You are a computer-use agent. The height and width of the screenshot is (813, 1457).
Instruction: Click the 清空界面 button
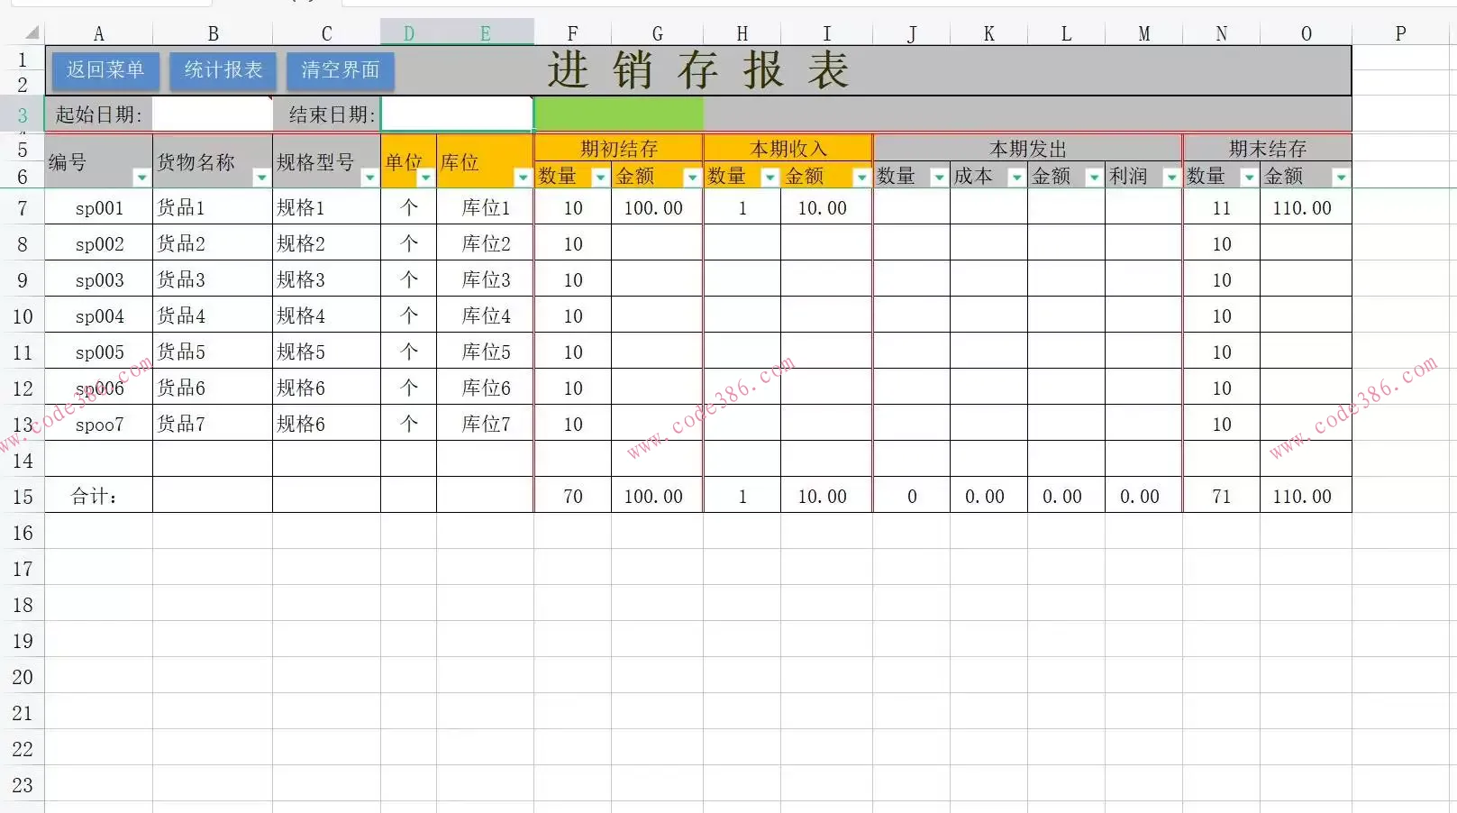pos(341,70)
